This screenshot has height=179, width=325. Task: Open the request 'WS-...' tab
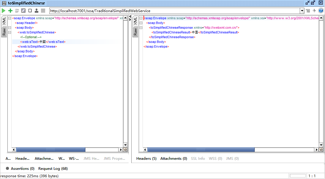coord(74,159)
